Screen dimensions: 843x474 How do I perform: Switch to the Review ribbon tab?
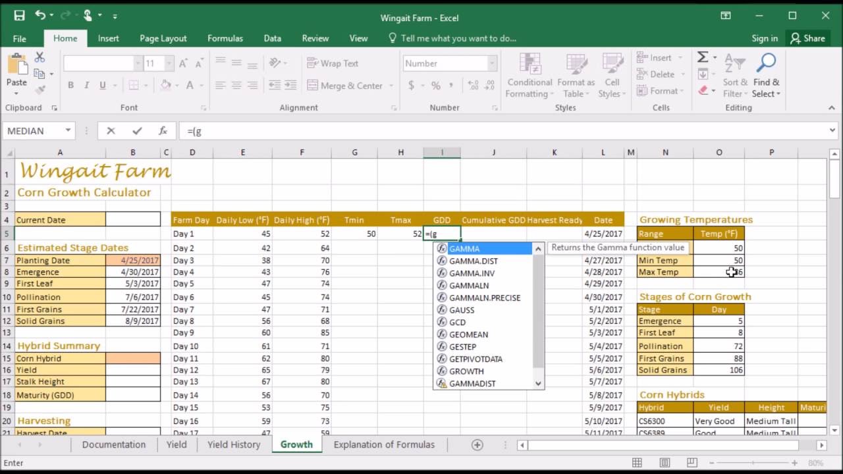(x=315, y=38)
